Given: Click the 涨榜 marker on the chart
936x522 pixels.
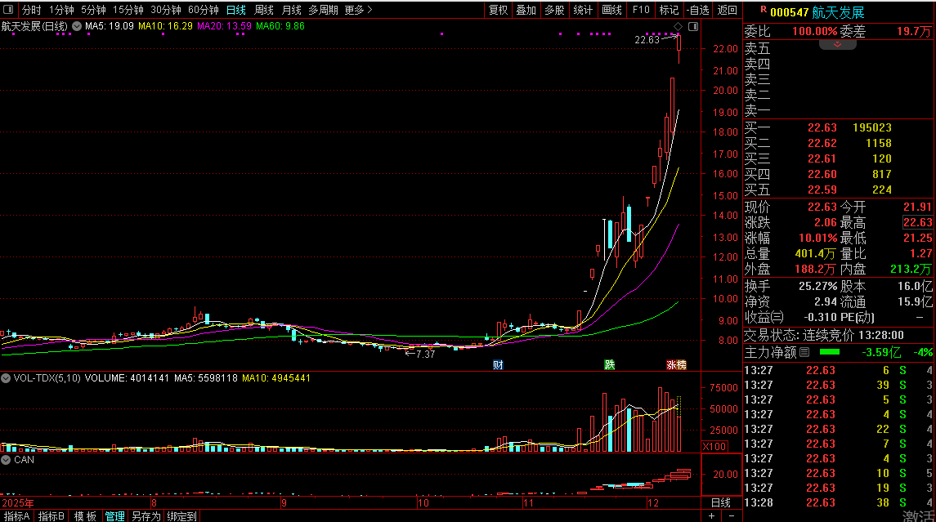Looking at the screenshot, I should pyautogui.click(x=676, y=364).
